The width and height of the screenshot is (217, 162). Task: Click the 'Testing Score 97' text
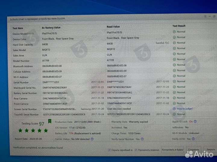(33, 124)
